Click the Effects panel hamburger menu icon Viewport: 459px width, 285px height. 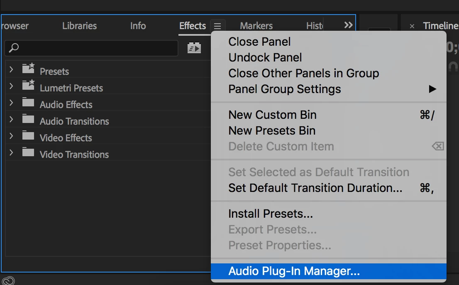click(218, 26)
